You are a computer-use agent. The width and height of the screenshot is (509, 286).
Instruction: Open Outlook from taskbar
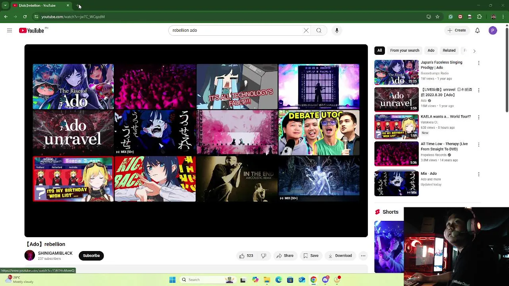click(302, 280)
